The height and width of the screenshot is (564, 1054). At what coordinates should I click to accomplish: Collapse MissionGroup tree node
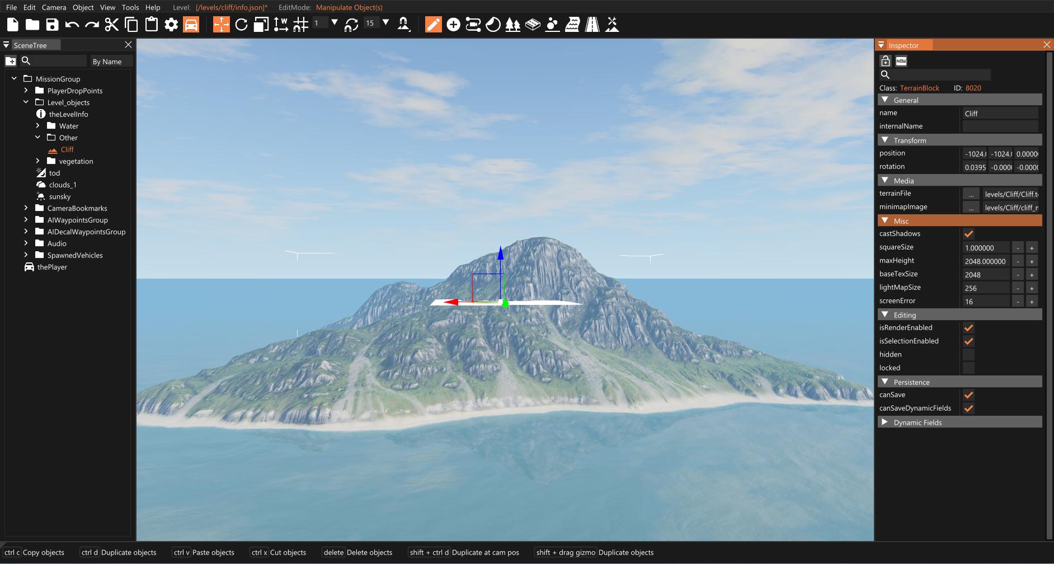(x=14, y=78)
